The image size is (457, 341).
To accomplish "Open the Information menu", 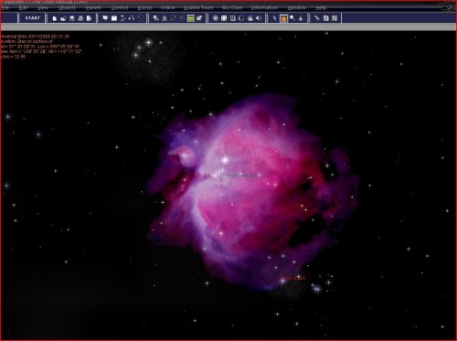I will click(264, 7).
